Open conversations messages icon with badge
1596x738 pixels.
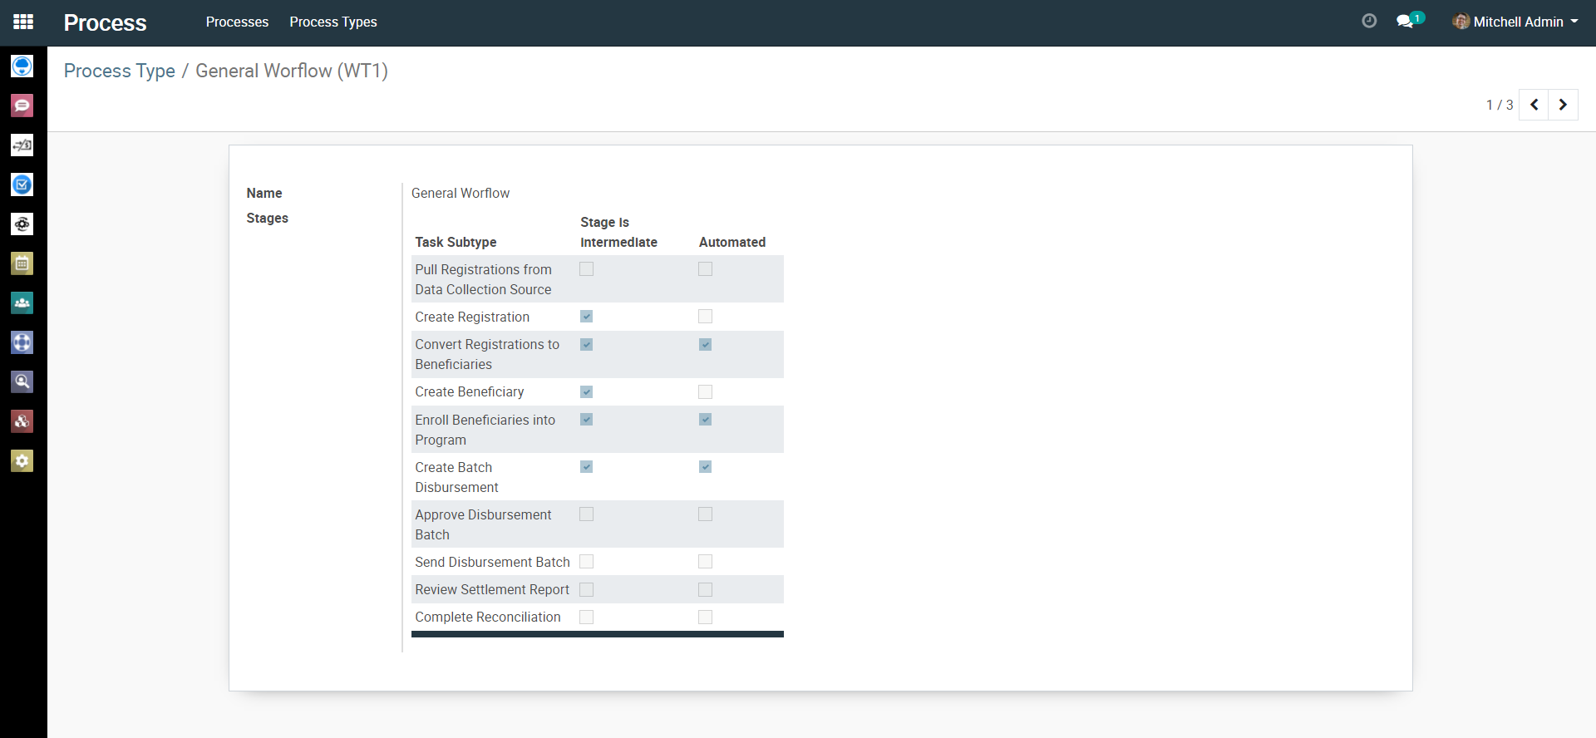click(x=1406, y=22)
